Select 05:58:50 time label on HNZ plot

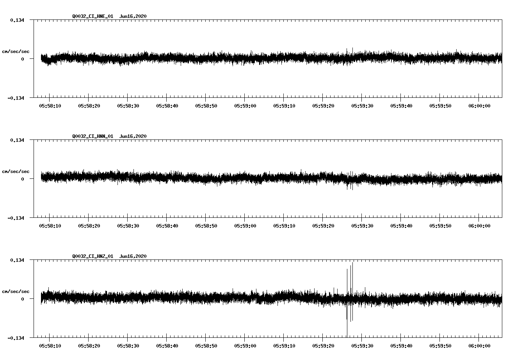(206, 346)
